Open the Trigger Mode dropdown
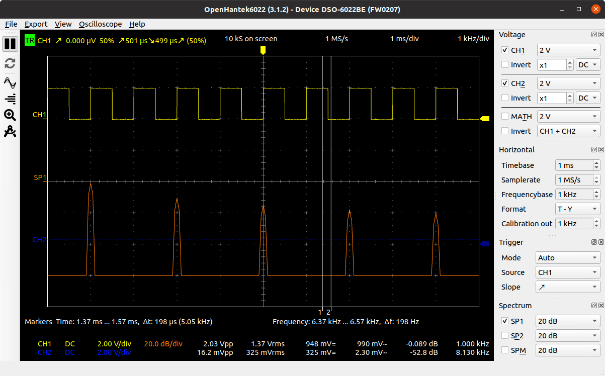 (x=567, y=257)
